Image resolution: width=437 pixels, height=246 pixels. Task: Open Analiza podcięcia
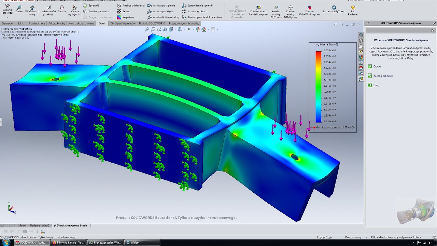(160, 11)
